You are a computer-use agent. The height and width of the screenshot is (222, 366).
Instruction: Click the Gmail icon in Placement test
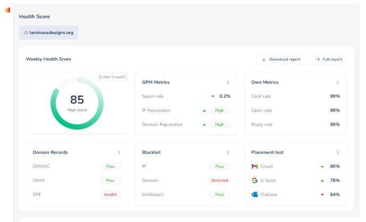pyautogui.click(x=254, y=166)
